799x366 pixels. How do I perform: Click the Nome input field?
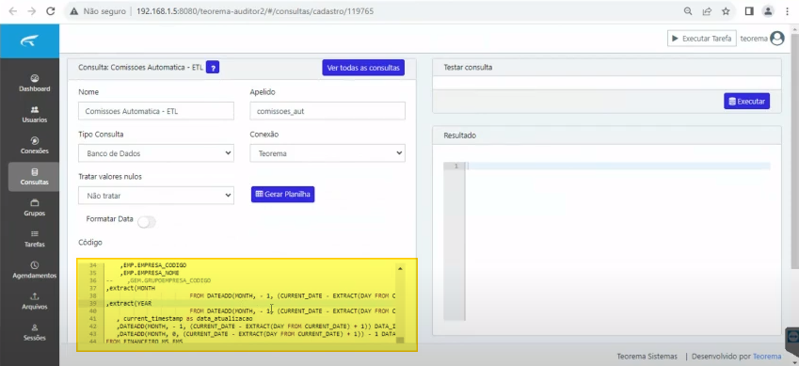(156, 111)
